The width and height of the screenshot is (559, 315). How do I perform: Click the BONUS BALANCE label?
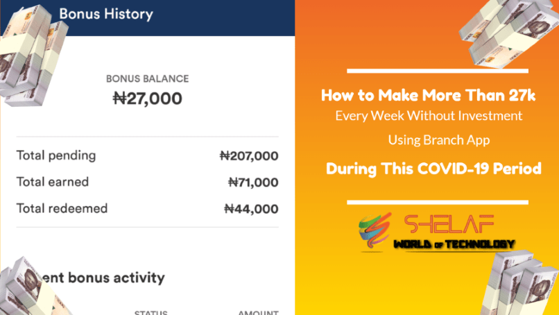[x=147, y=78]
